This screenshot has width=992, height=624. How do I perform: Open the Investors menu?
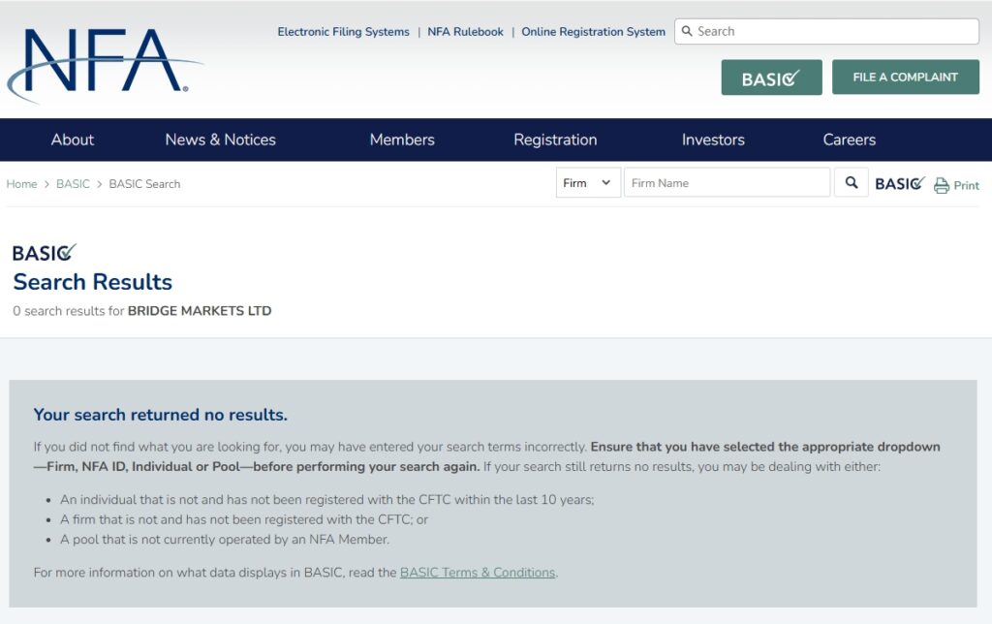713,140
